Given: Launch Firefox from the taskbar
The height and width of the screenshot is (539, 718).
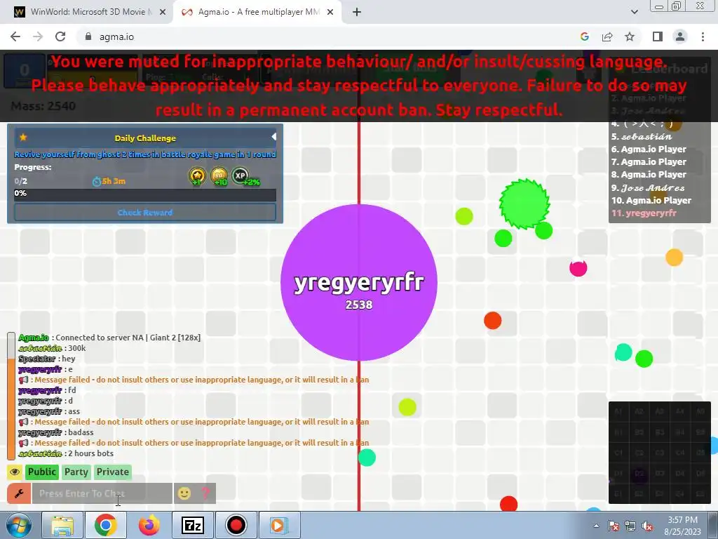Looking at the screenshot, I should coord(149,525).
